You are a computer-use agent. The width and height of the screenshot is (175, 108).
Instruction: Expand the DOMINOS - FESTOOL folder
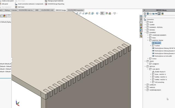click(x=145, y=27)
